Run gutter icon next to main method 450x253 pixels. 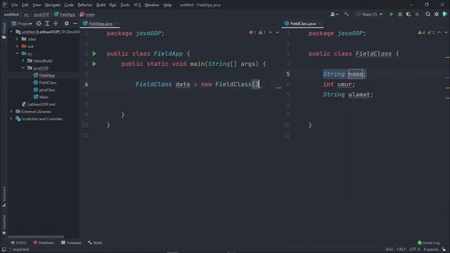click(94, 64)
